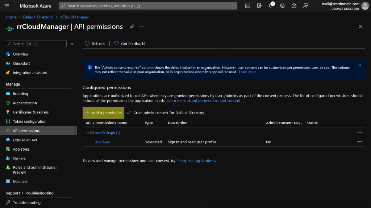Screen dimensions: 371x208
Task: Open Directory and subscription filter icon
Action: tap(259, 6)
